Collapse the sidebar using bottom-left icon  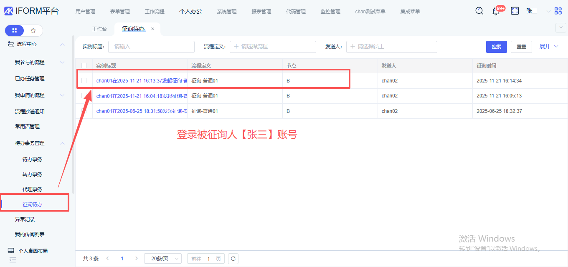pyautogui.click(x=13, y=260)
